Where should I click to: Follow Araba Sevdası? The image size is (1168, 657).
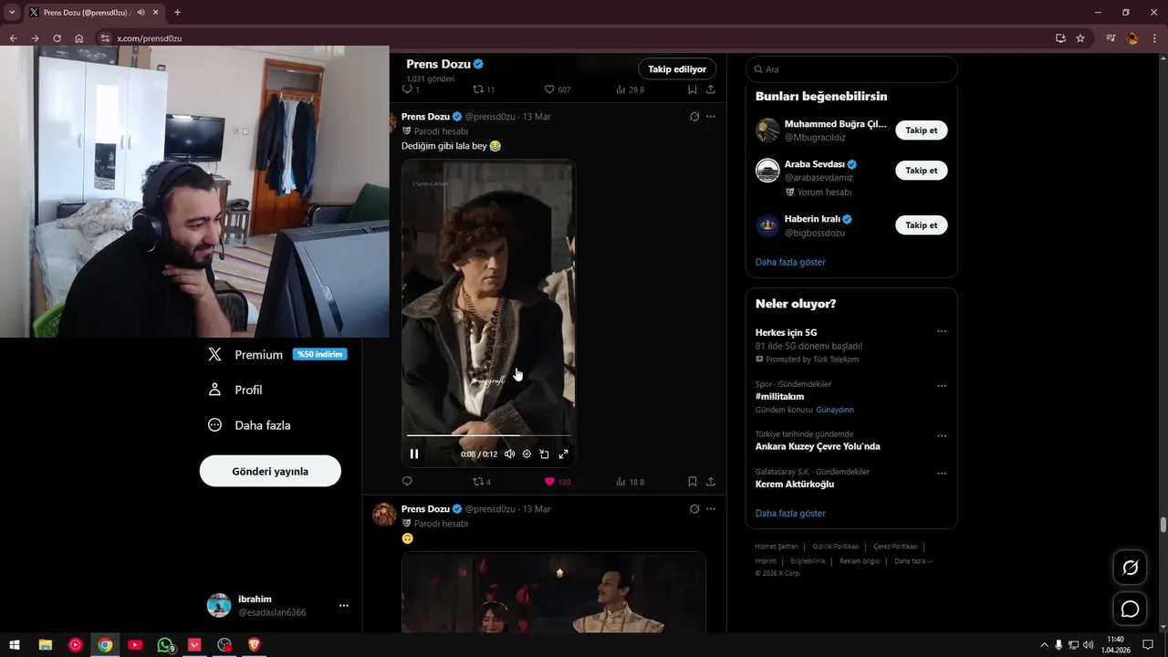coord(922,171)
